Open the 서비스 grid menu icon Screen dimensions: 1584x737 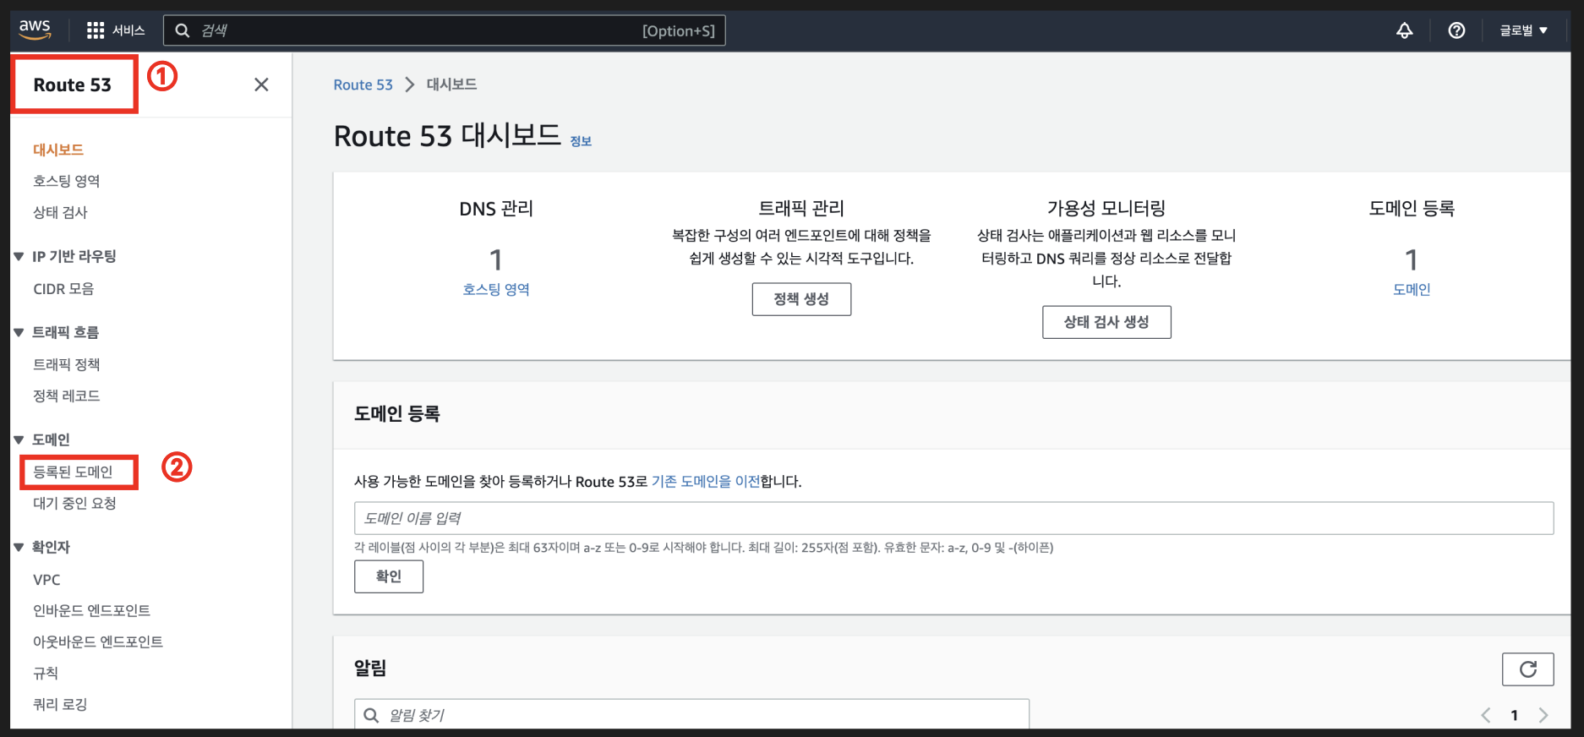point(96,30)
